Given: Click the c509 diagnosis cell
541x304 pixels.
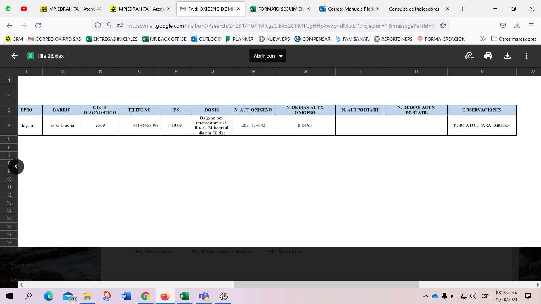Looking at the screenshot, I should click(x=101, y=125).
